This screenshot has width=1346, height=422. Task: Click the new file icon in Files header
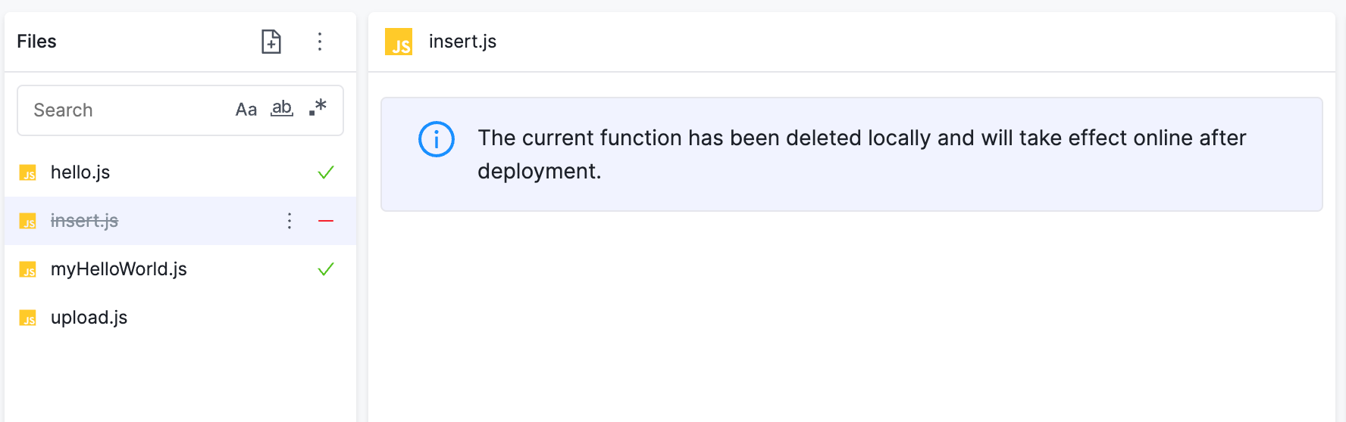point(271,42)
